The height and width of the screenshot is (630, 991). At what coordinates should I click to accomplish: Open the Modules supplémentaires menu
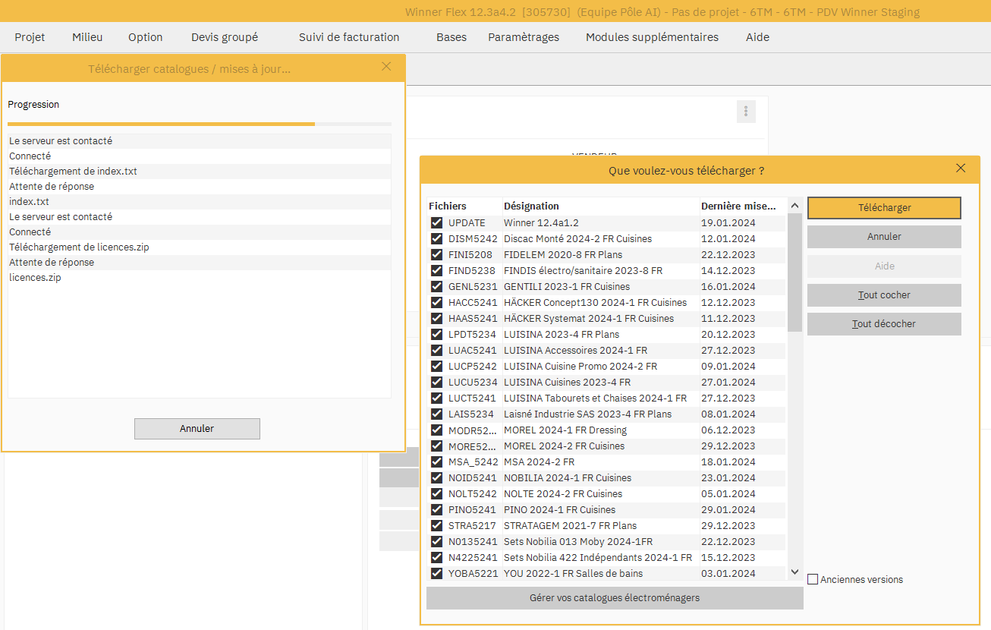[651, 37]
